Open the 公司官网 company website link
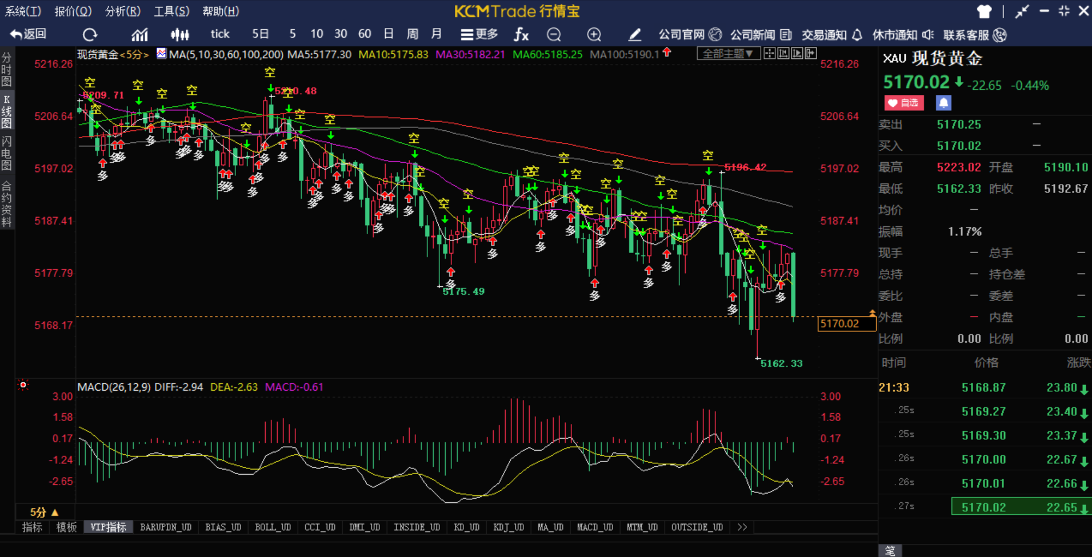 coord(690,35)
